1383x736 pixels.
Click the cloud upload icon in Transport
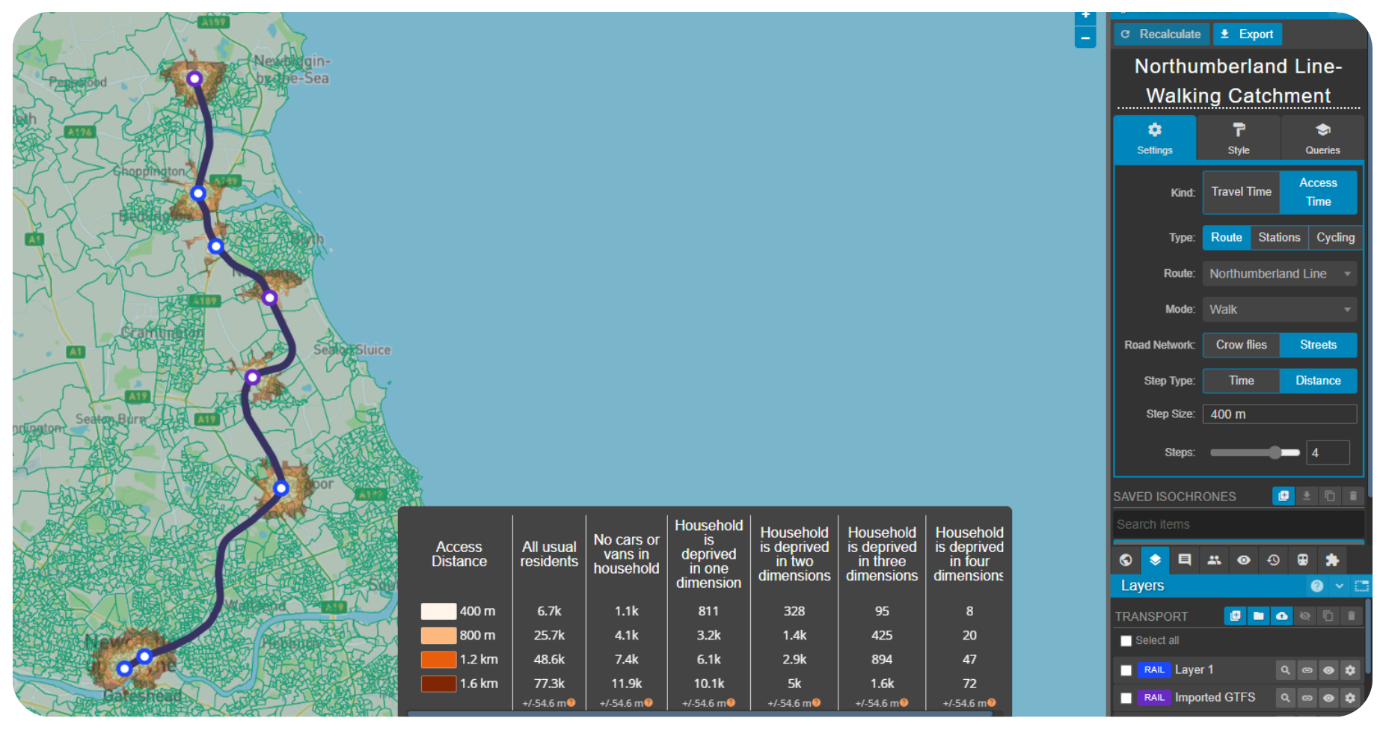coord(1281,616)
